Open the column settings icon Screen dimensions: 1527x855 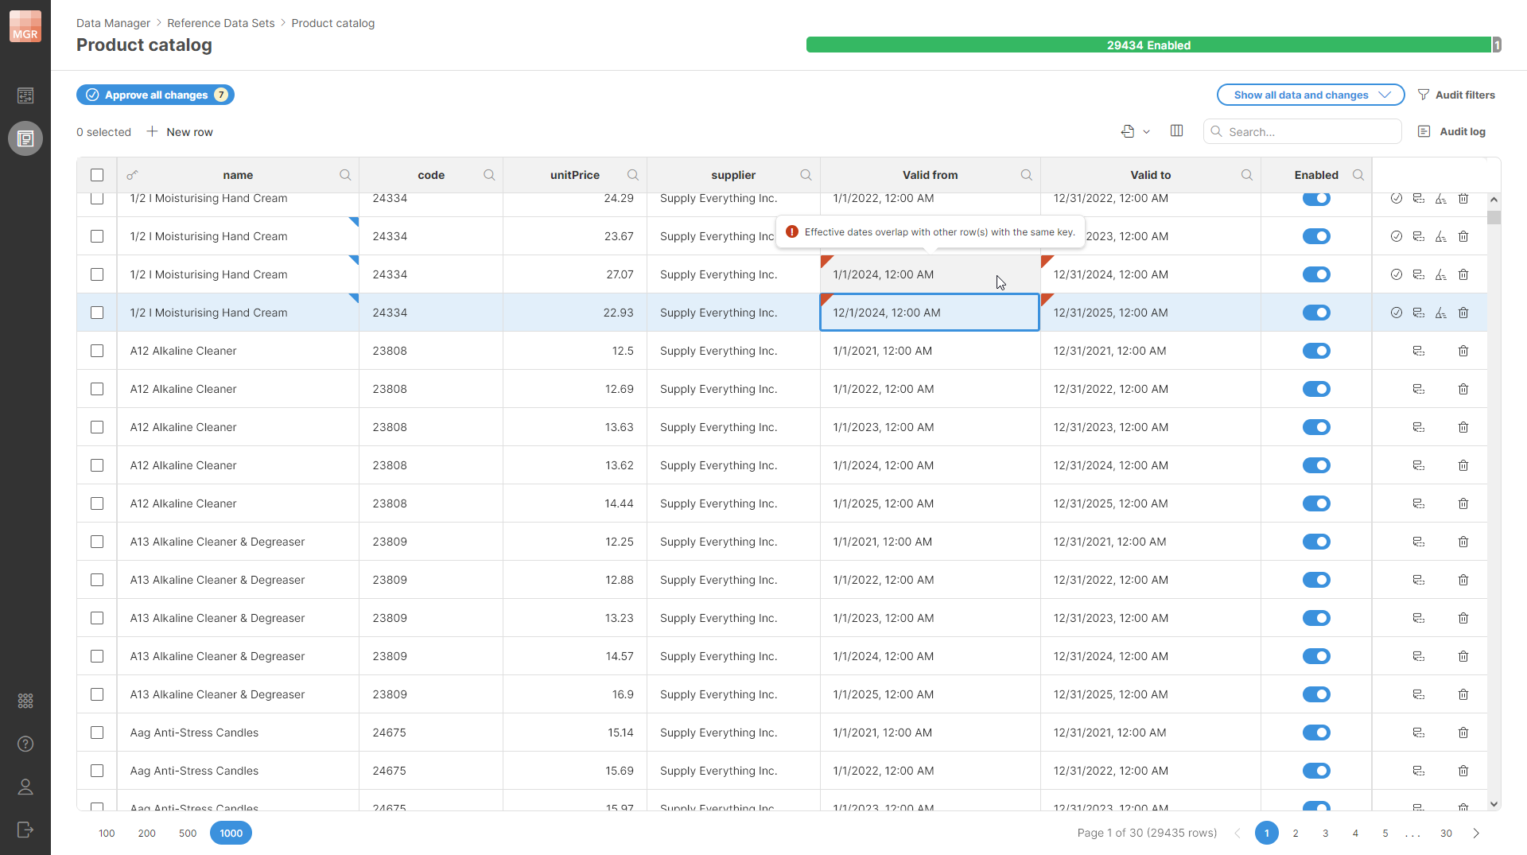pyautogui.click(x=1176, y=131)
